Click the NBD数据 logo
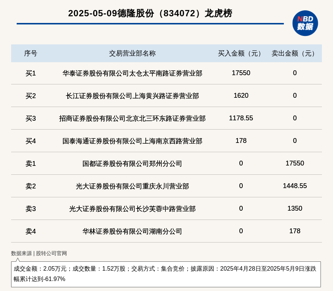 coord(305,23)
